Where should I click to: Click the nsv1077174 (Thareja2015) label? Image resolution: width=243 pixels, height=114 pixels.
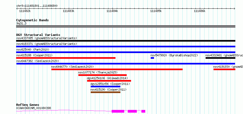(x=98, y=72)
